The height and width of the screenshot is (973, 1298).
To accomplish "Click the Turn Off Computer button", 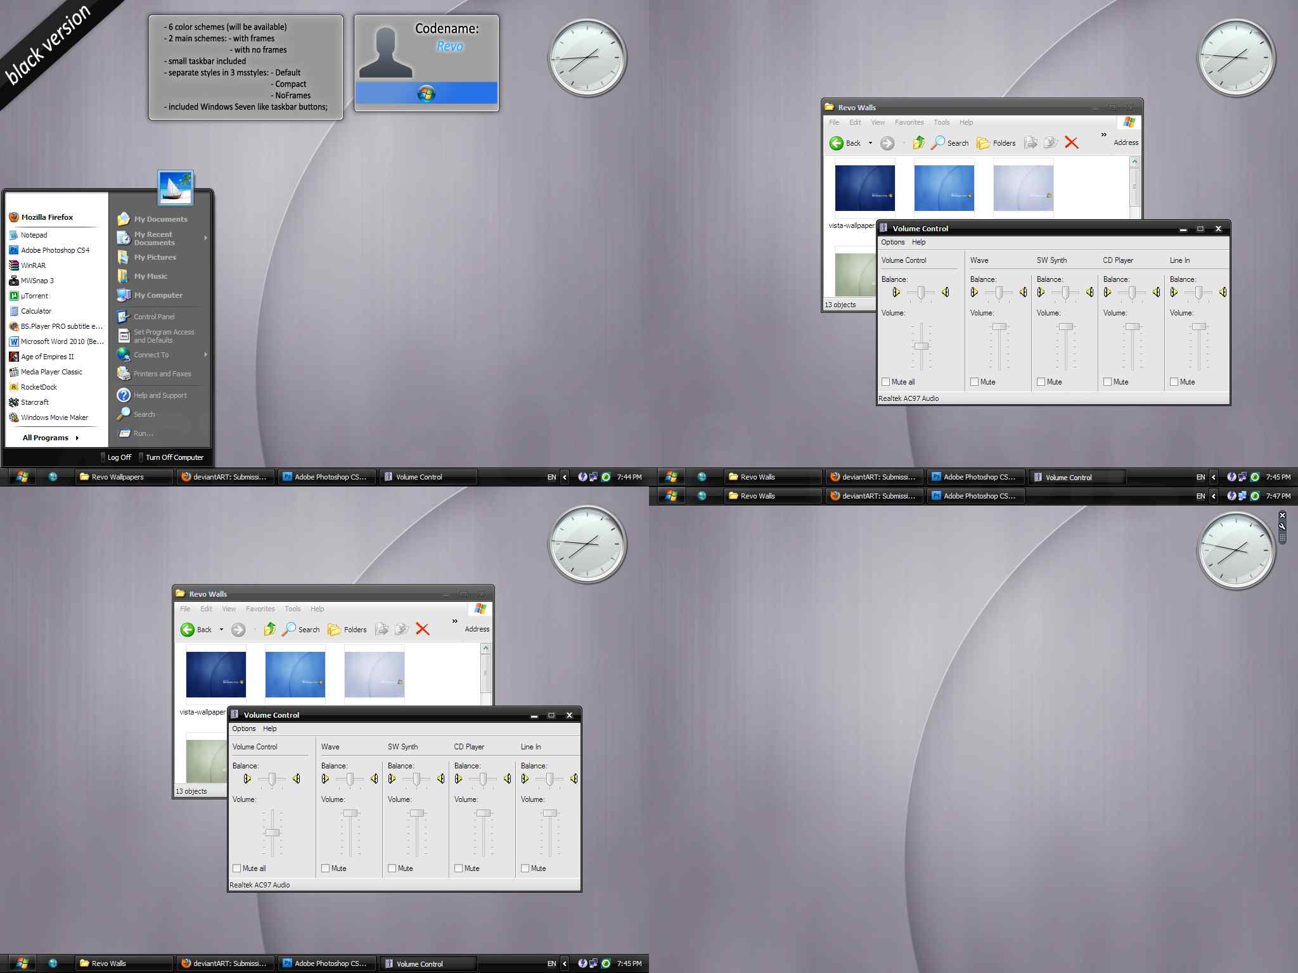I will 172,457.
